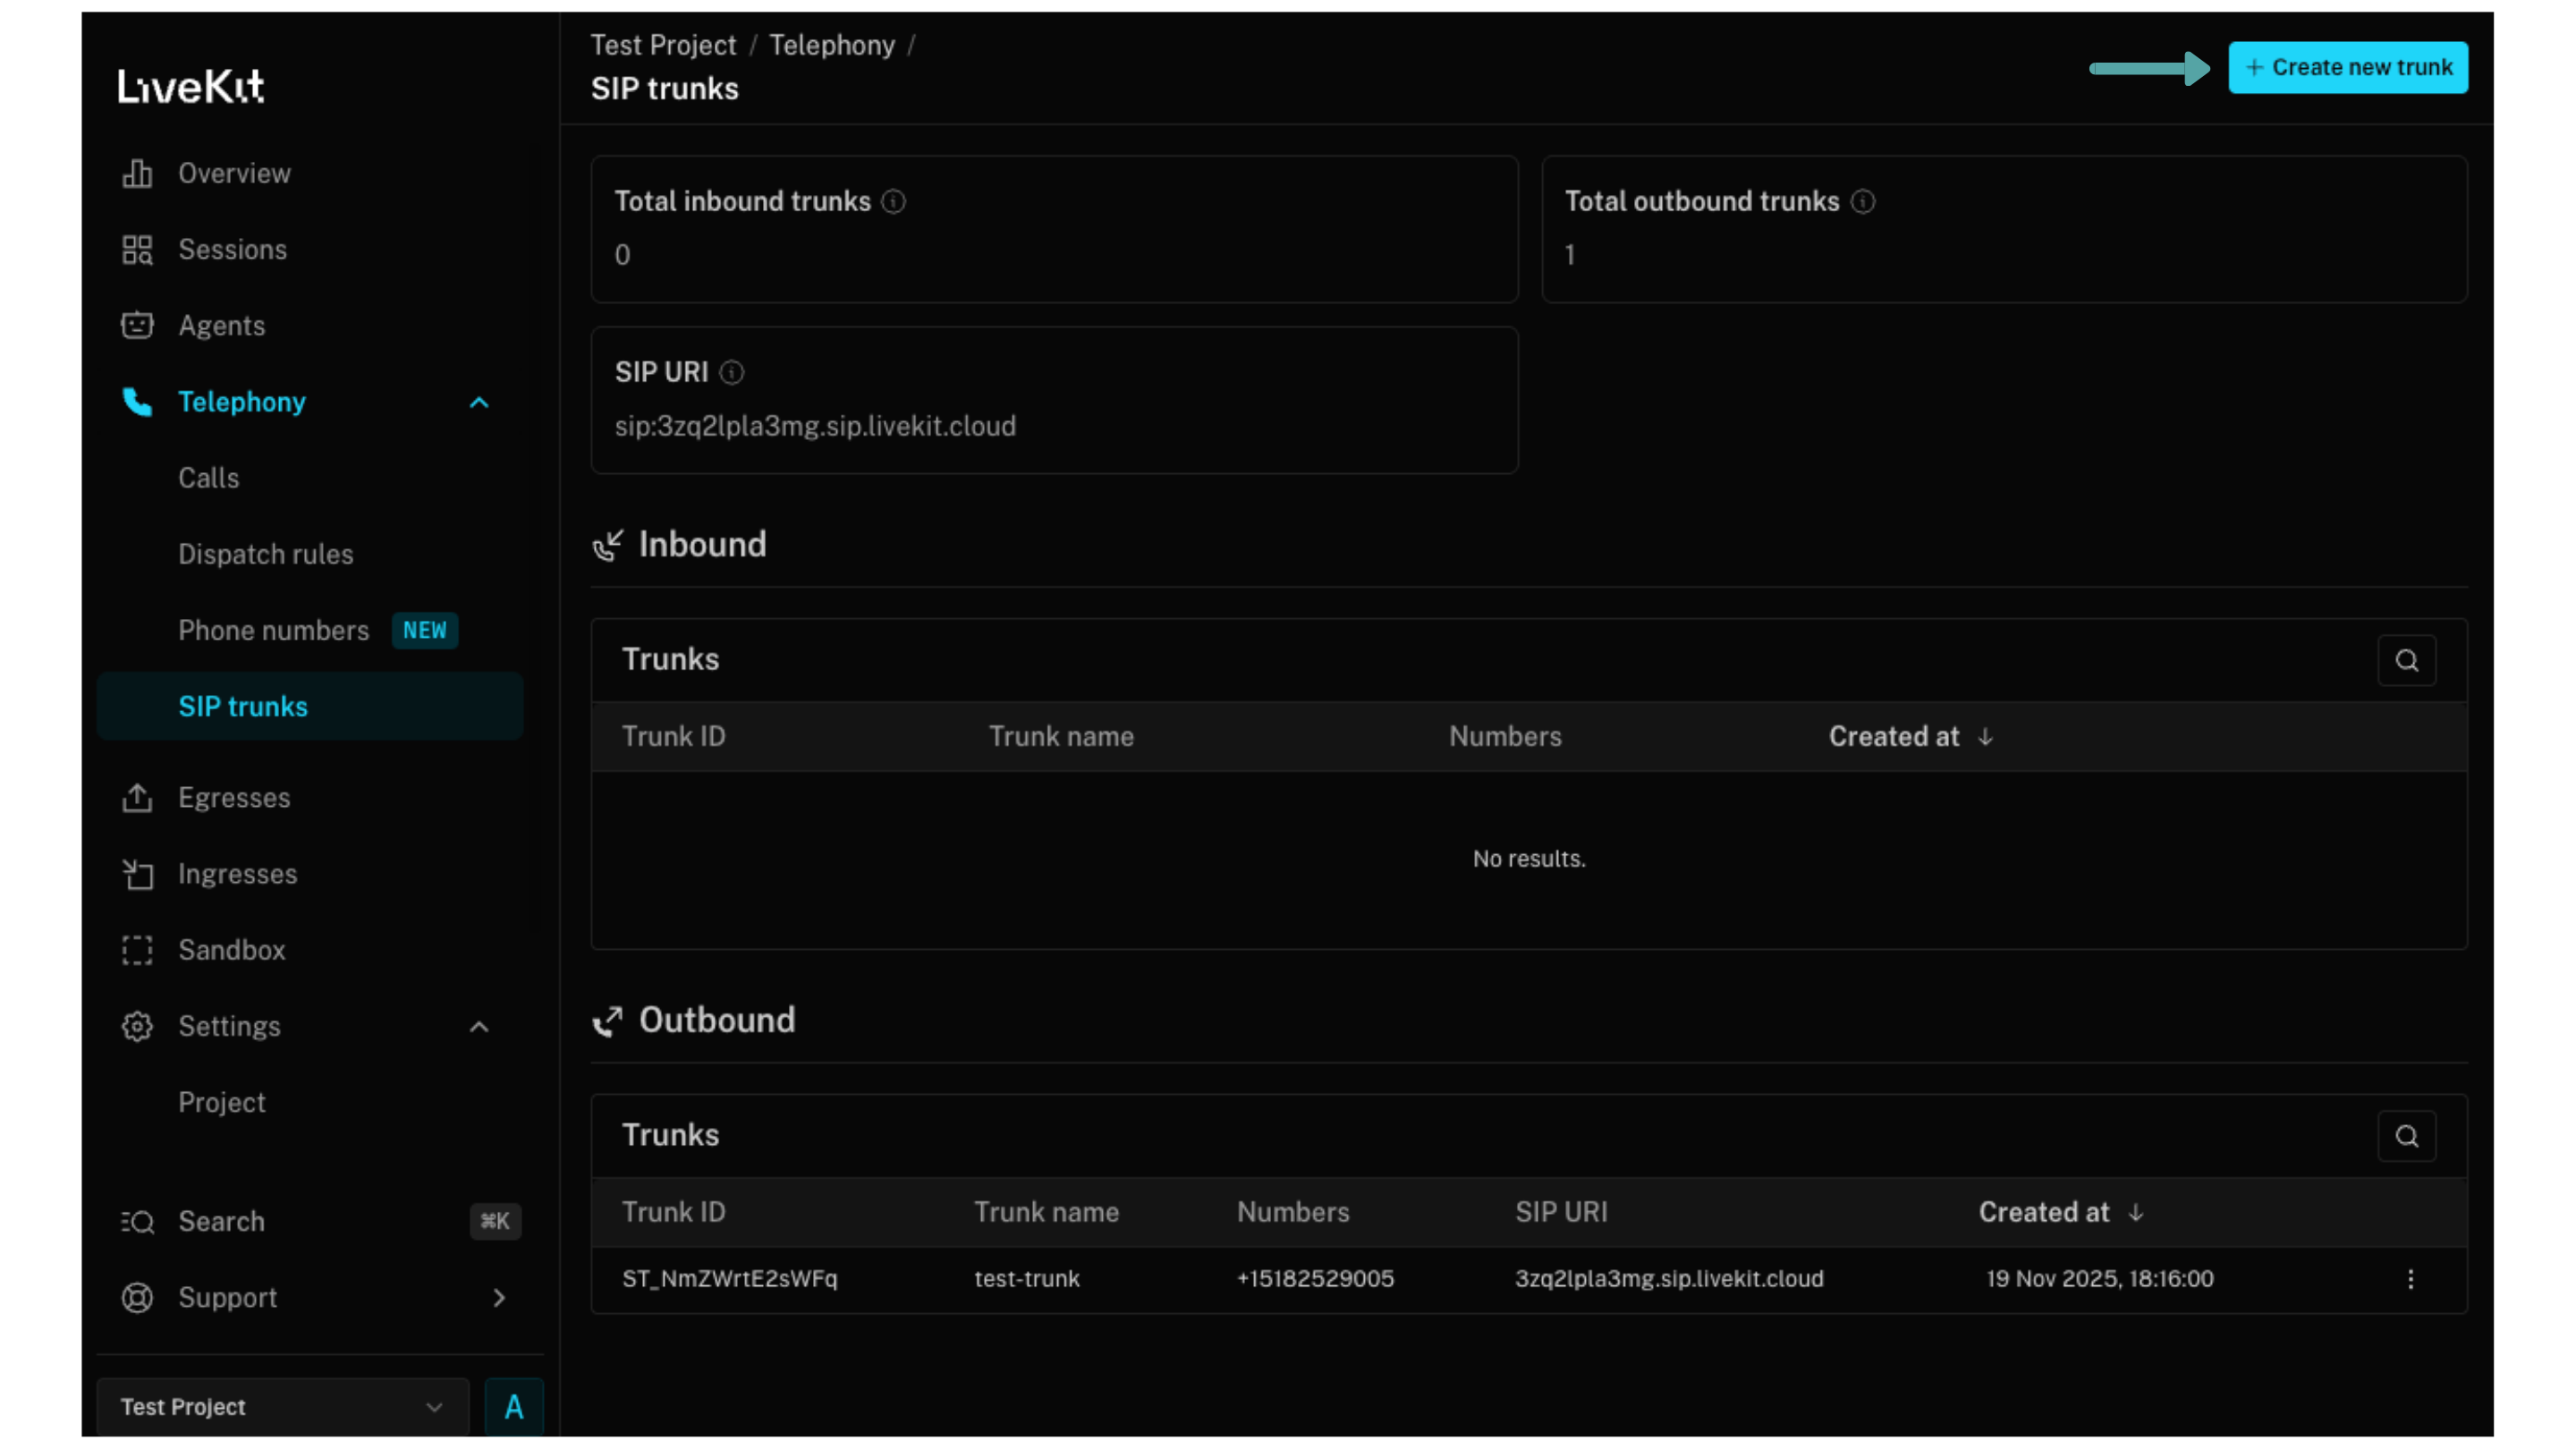
Task: Open the Test Project selector dropdown
Action: pyautogui.click(x=283, y=1407)
